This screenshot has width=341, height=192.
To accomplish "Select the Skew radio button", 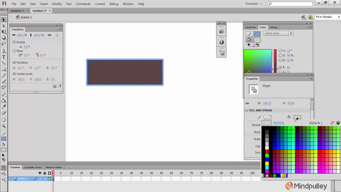I will [x=14, y=51].
